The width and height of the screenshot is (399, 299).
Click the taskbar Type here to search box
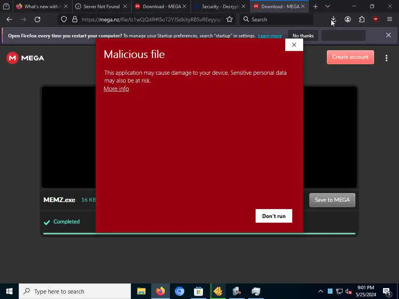point(75,291)
